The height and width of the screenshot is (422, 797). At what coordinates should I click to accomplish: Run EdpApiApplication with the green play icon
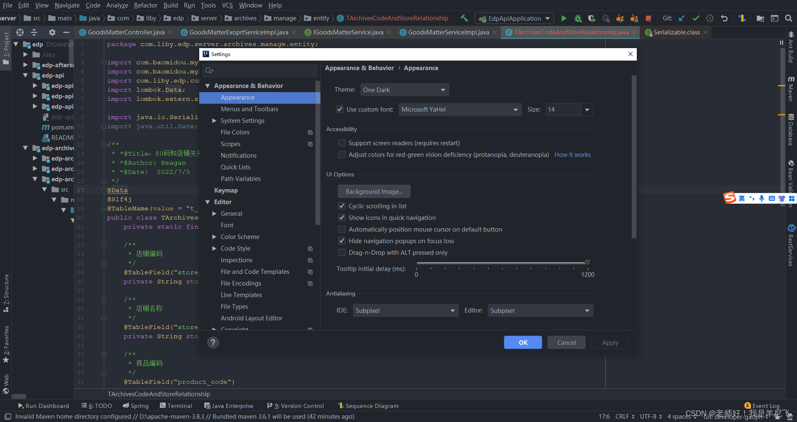tap(564, 18)
